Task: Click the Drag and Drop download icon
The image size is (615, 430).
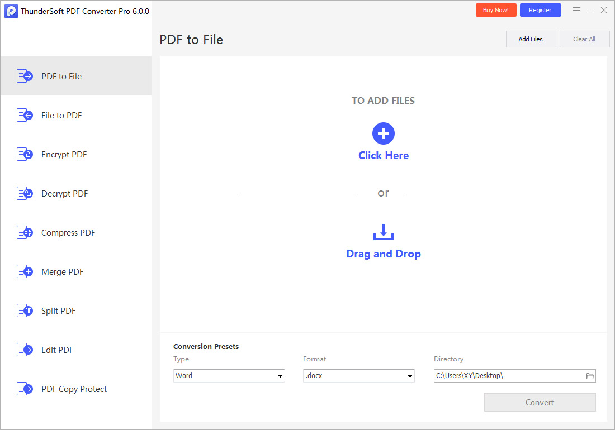Action: click(384, 232)
